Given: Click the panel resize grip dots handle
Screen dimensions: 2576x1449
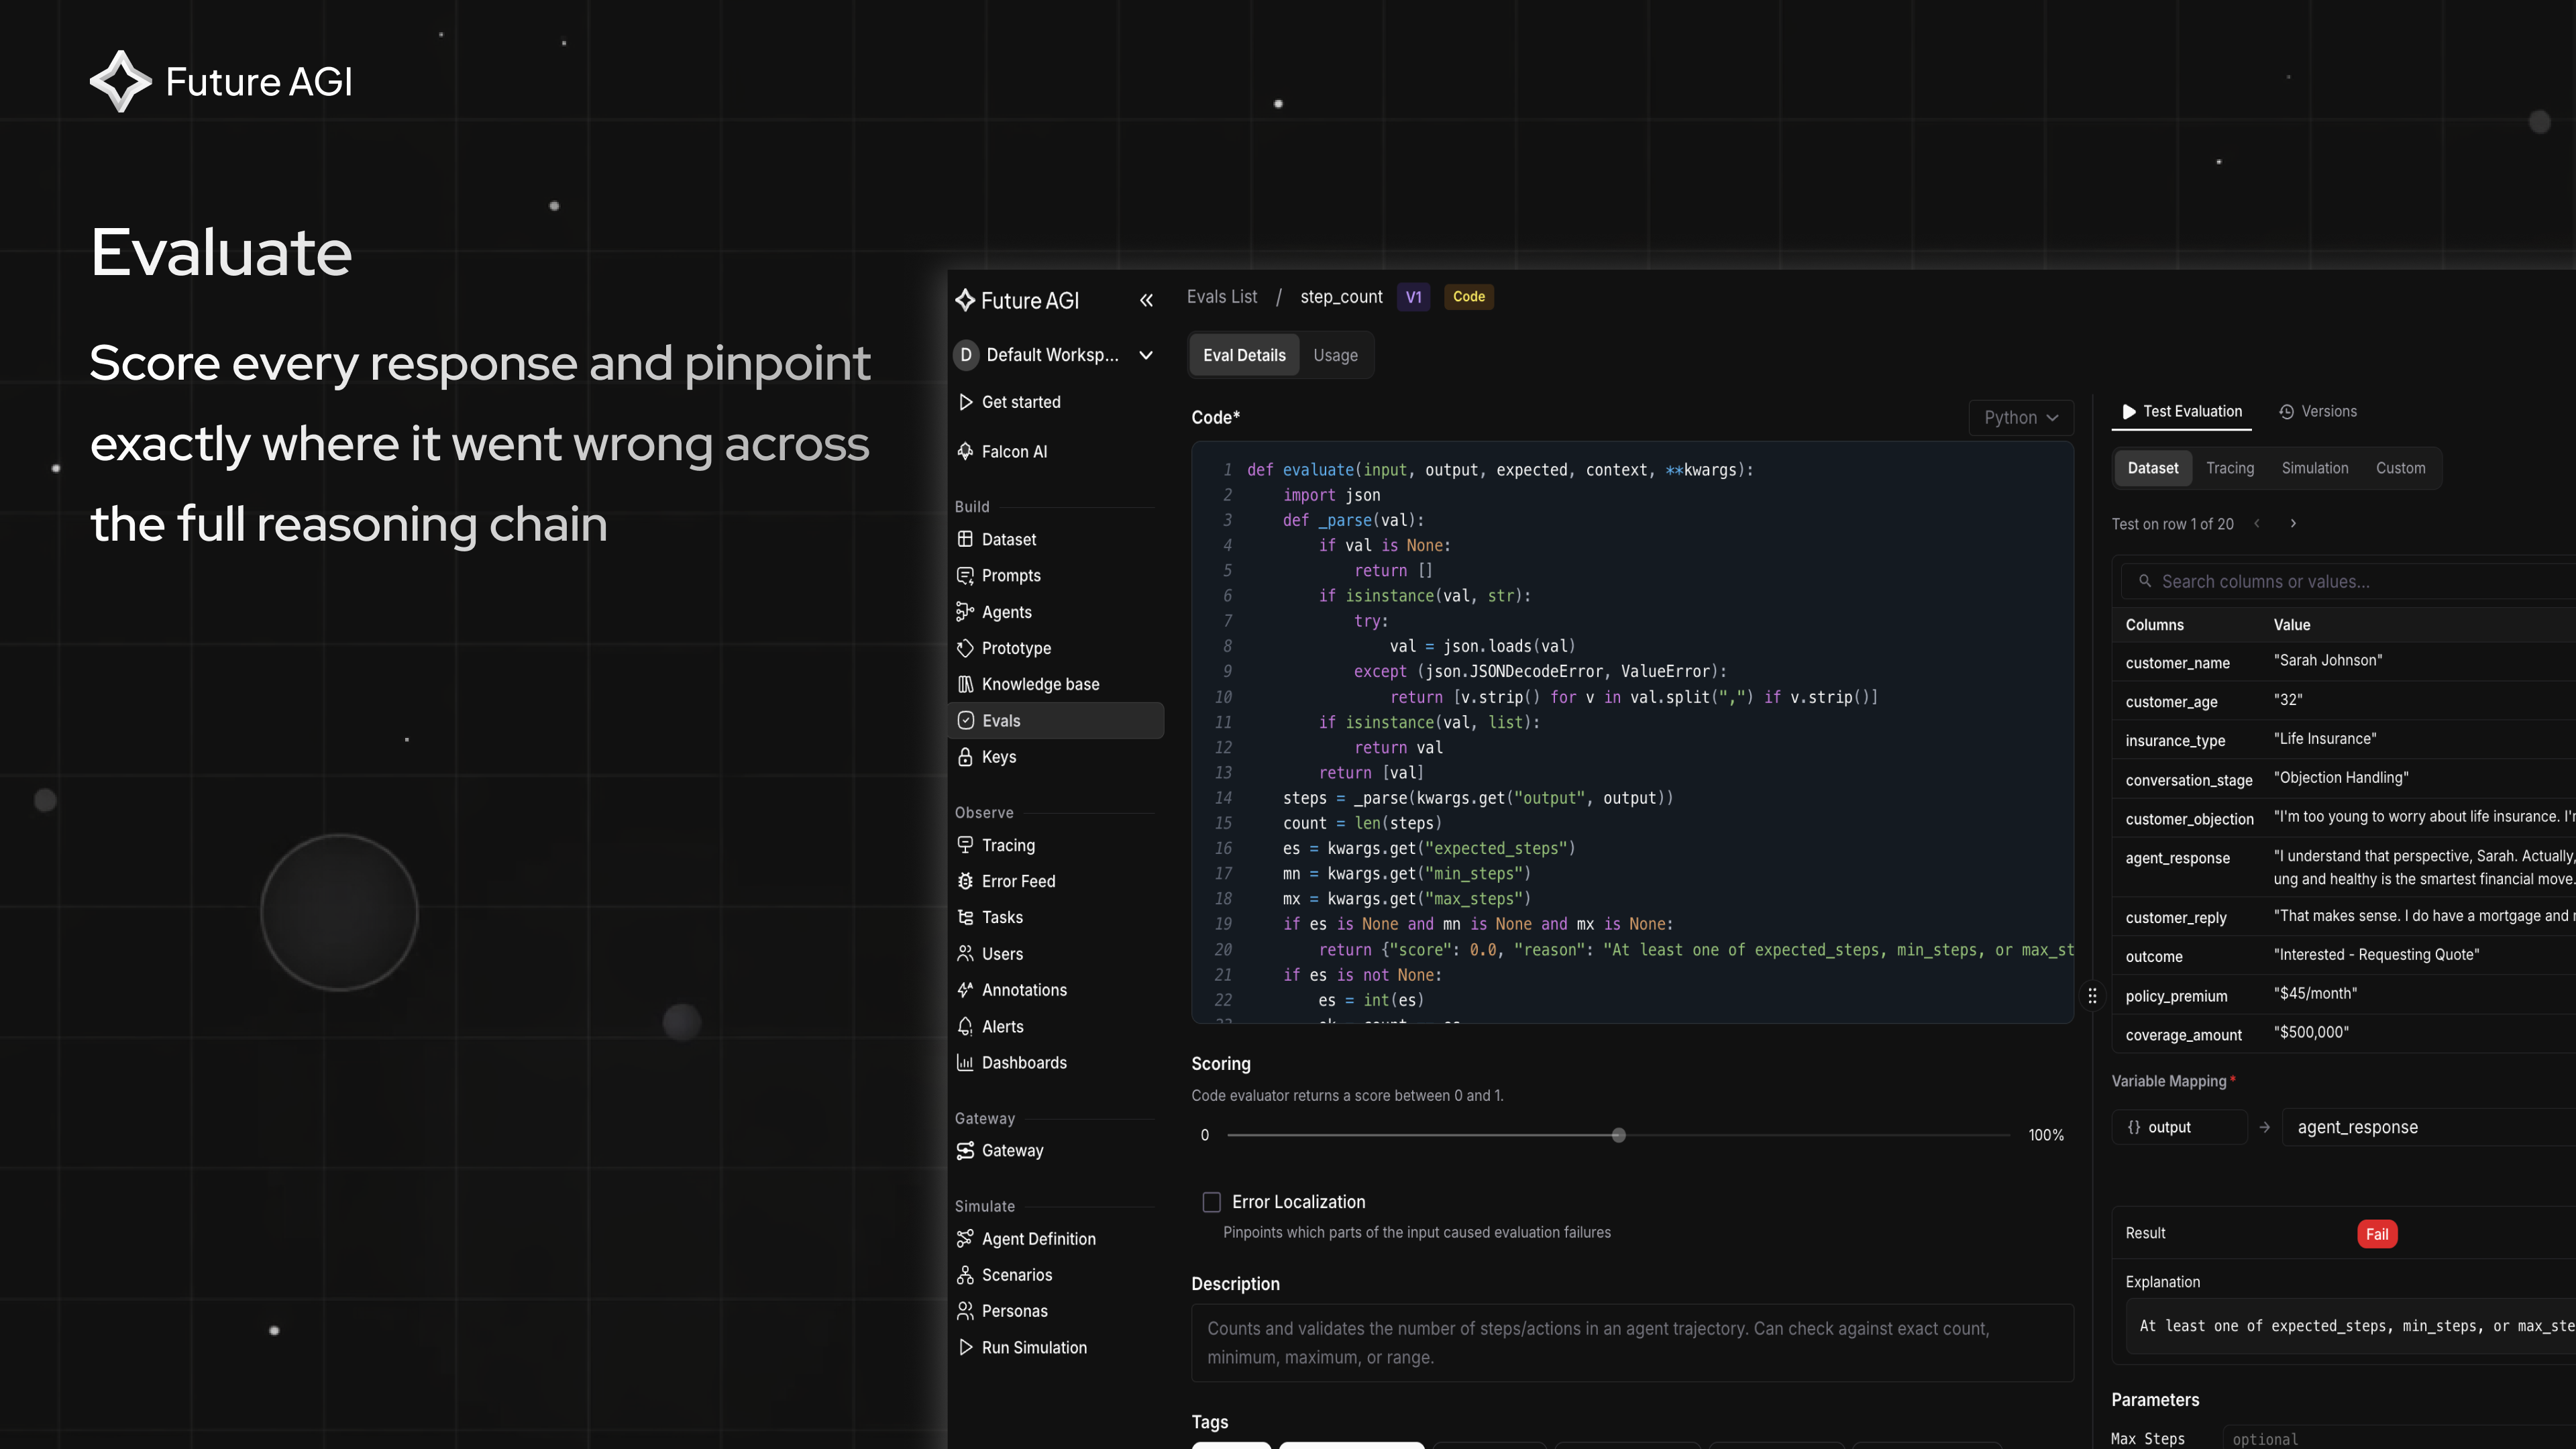Looking at the screenshot, I should click(x=2092, y=996).
